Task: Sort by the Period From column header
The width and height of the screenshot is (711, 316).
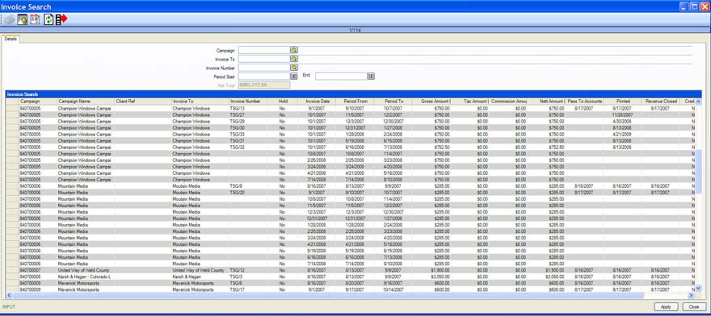Action: point(355,102)
